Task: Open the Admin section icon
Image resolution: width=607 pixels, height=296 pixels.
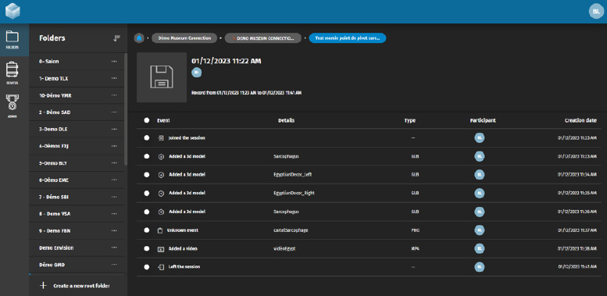Action: (x=12, y=105)
